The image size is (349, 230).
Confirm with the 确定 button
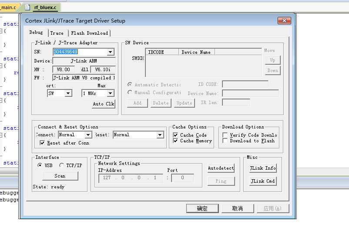tap(202, 208)
